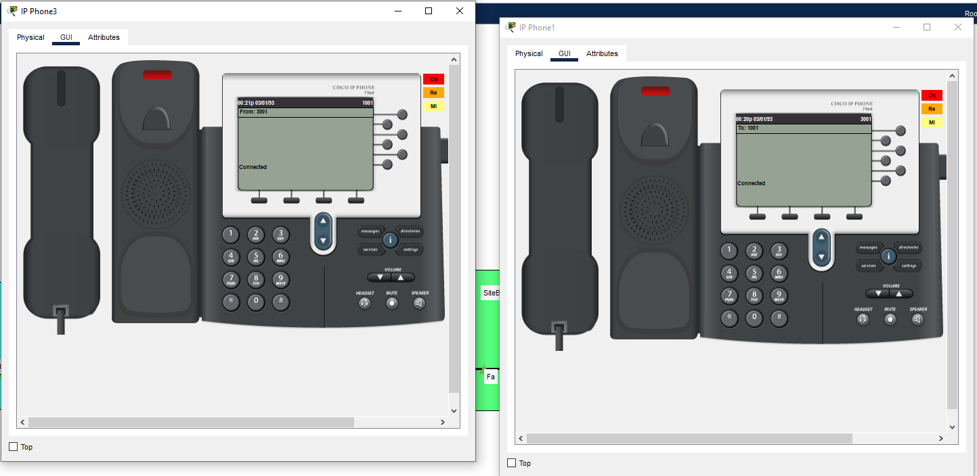The width and height of the screenshot is (977, 476).
Task: Lower the volume on IP Phone1
Action: pos(878,293)
